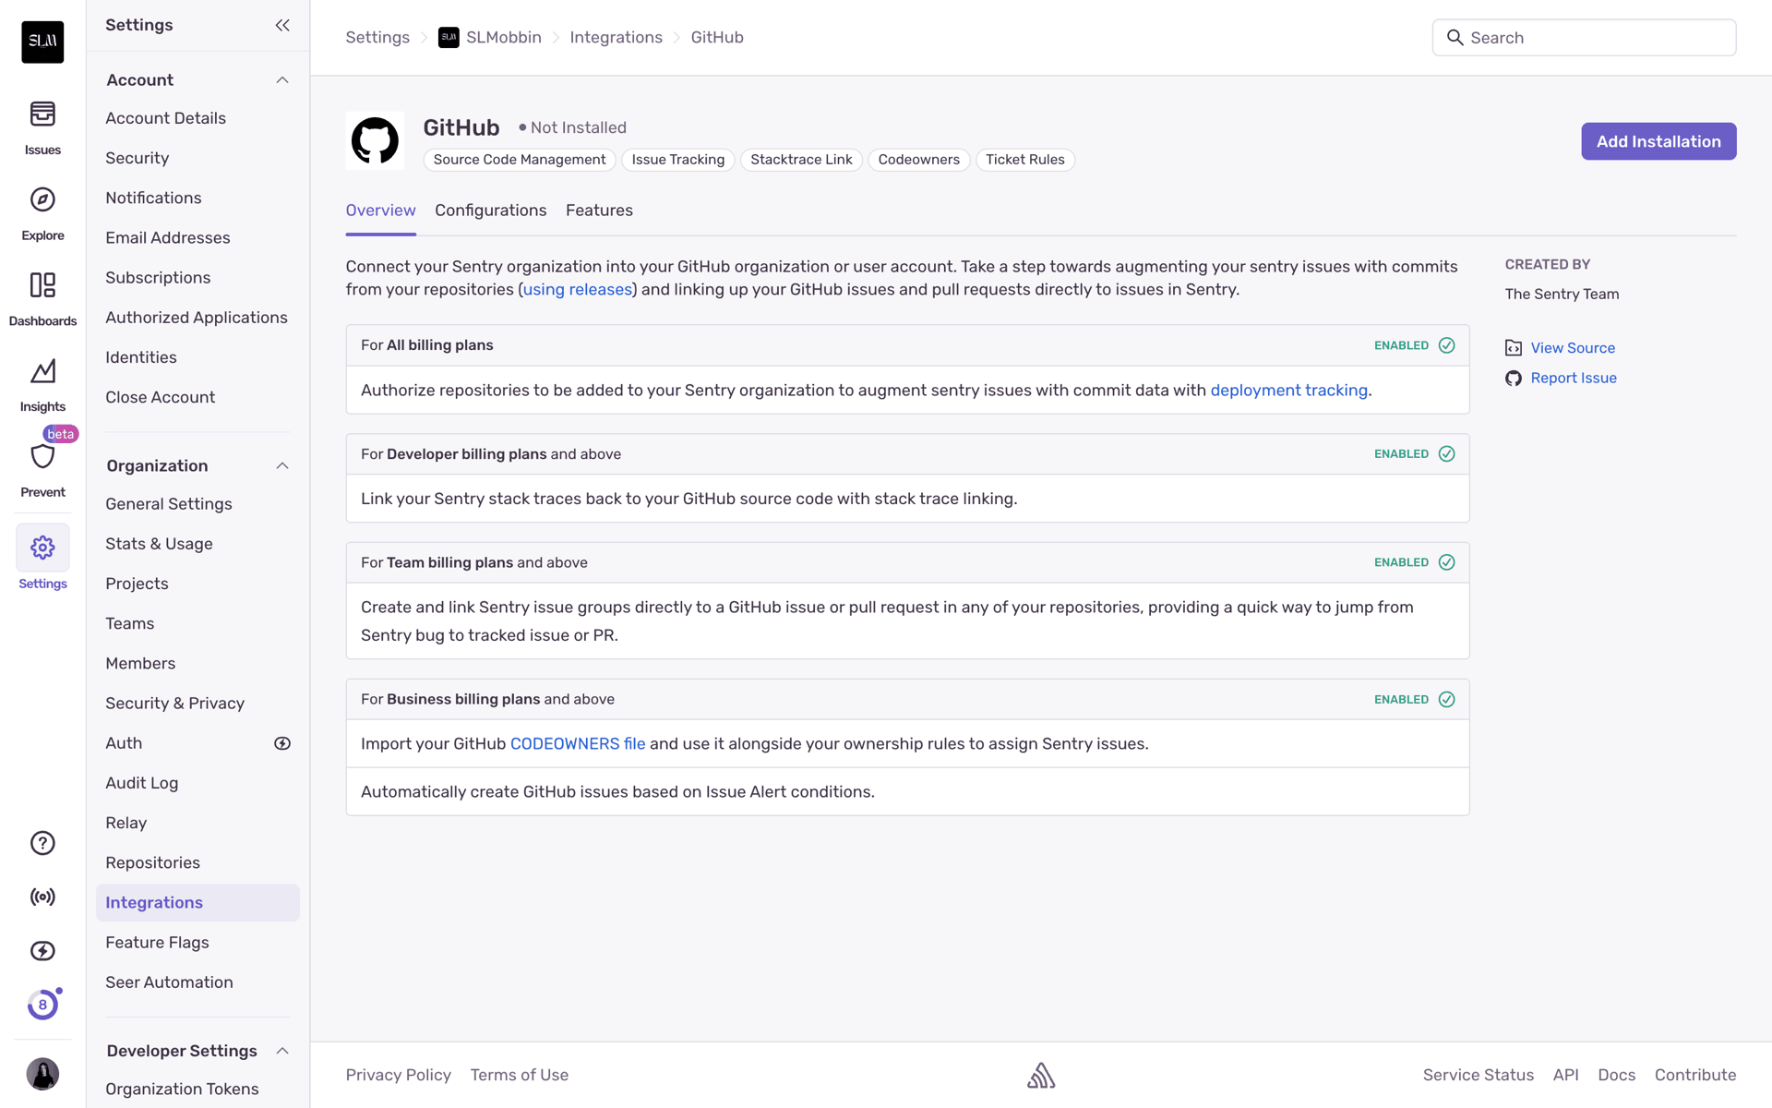Open Integrations in the sidebar
The height and width of the screenshot is (1108, 1772).
pos(198,903)
